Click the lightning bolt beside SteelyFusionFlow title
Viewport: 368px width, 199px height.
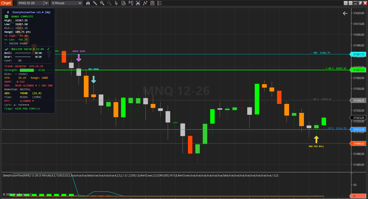pos(8,12)
